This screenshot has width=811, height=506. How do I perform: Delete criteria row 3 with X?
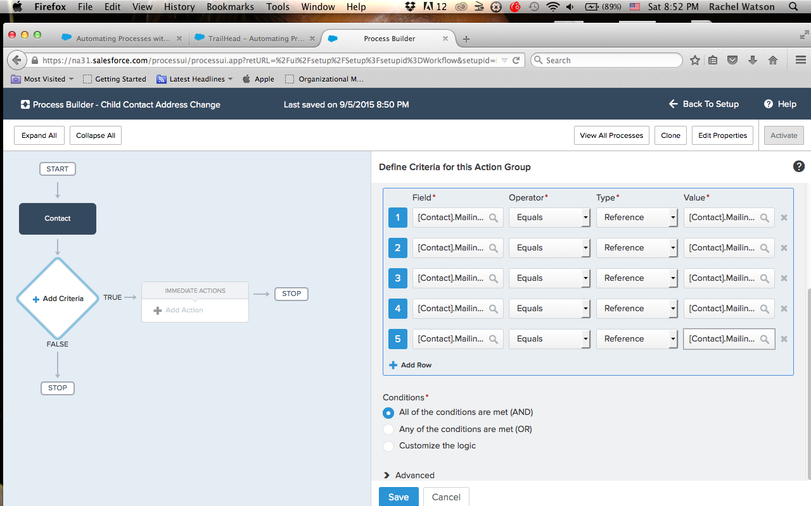click(784, 278)
